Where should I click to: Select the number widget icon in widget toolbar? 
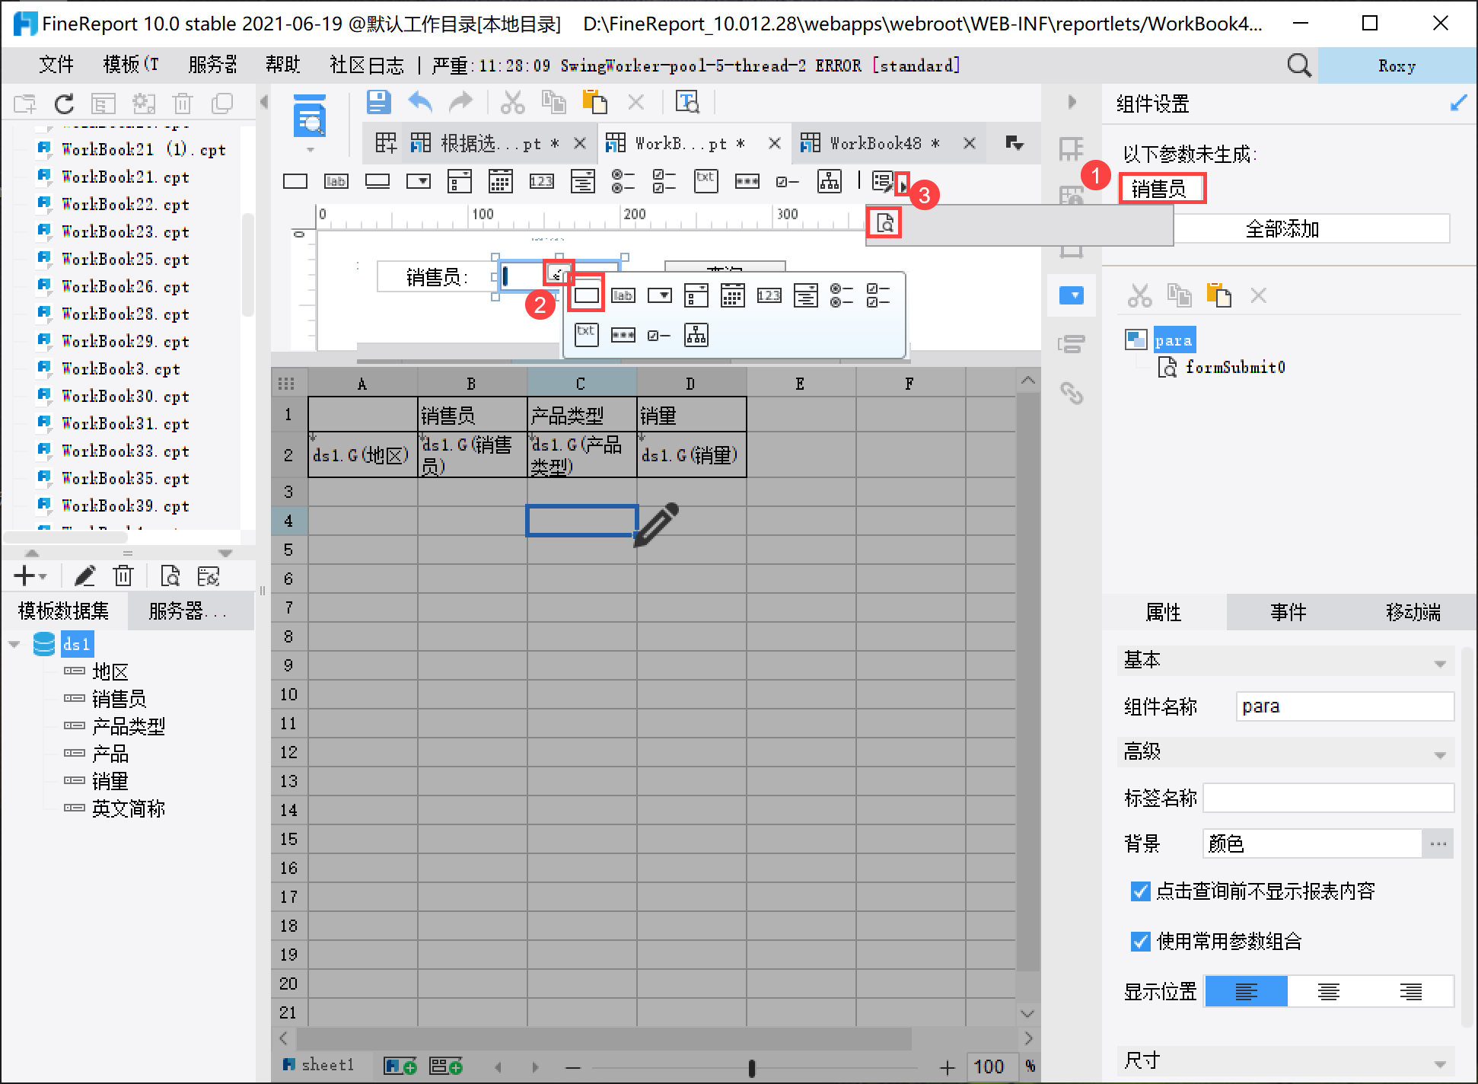pos(541,181)
